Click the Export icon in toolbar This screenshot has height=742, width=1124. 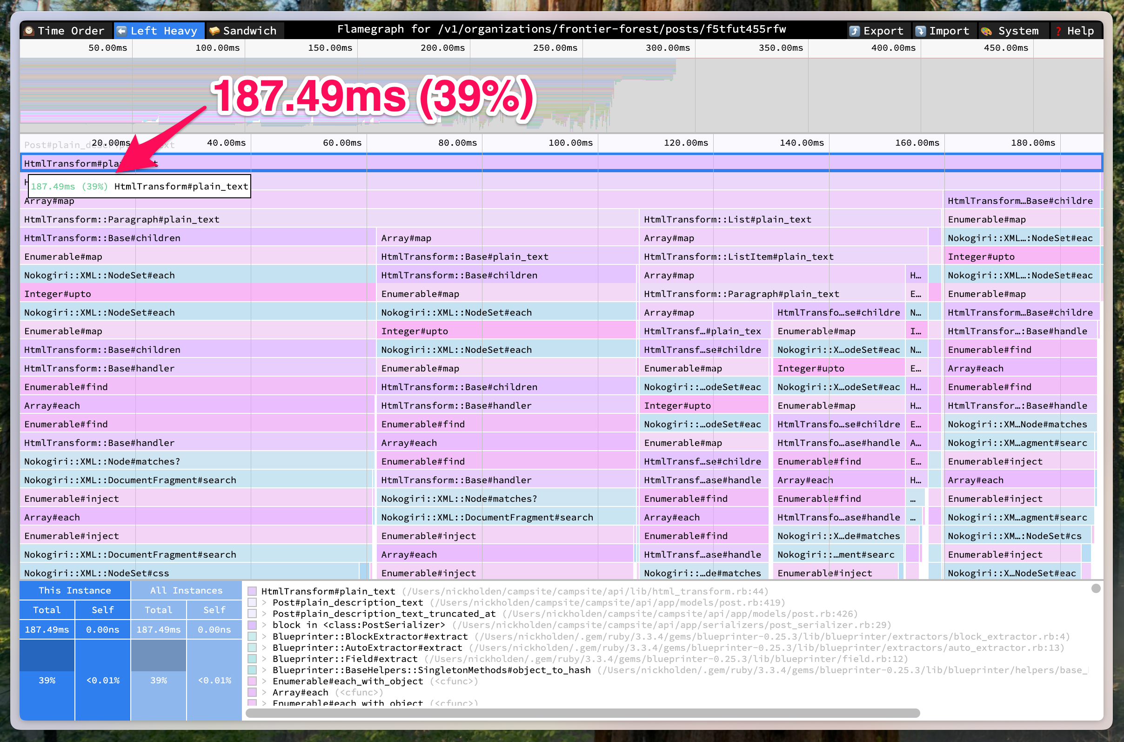pos(854,31)
